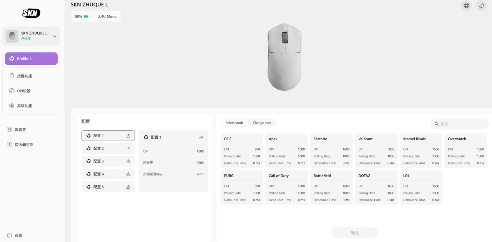Open 宏设置 macro settings

pos(31,129)
